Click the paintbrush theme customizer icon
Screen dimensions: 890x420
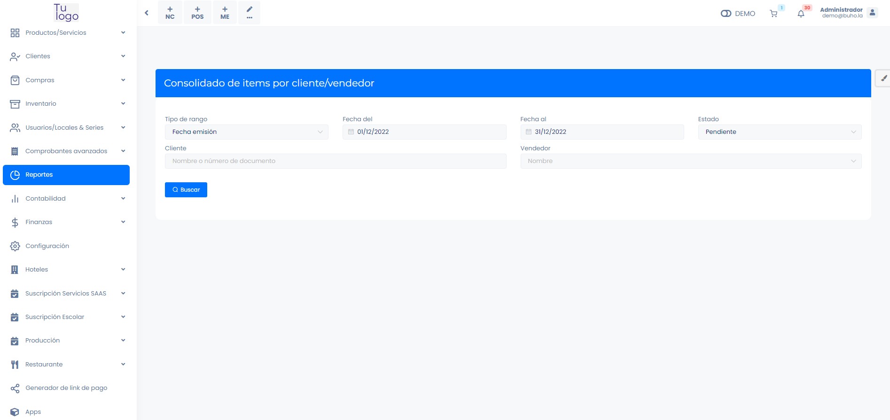click(x=883, y=78)
